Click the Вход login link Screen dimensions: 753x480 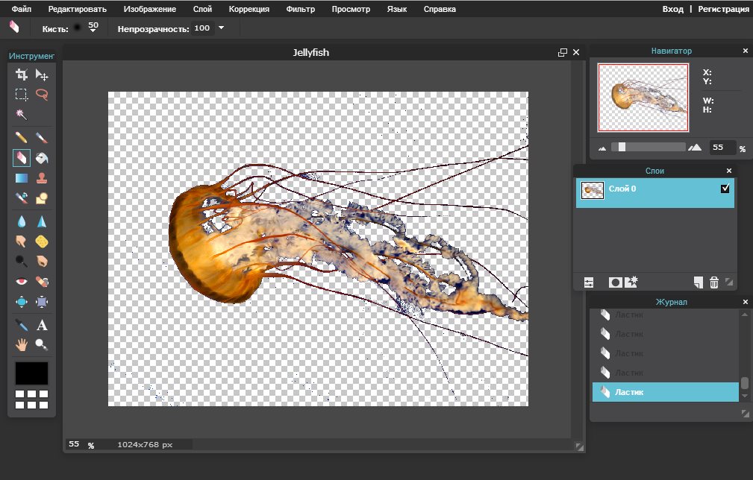click(673, 9)
